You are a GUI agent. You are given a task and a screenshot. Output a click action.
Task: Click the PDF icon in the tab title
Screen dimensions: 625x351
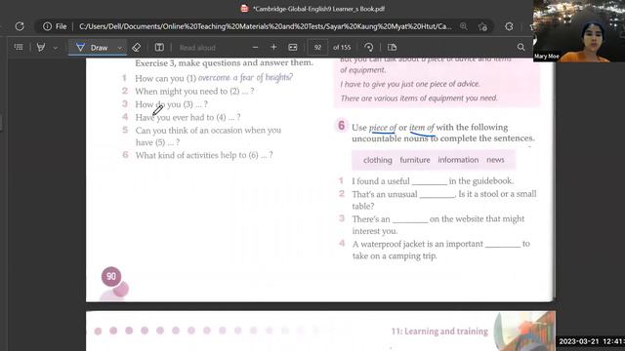click(244, 9)
